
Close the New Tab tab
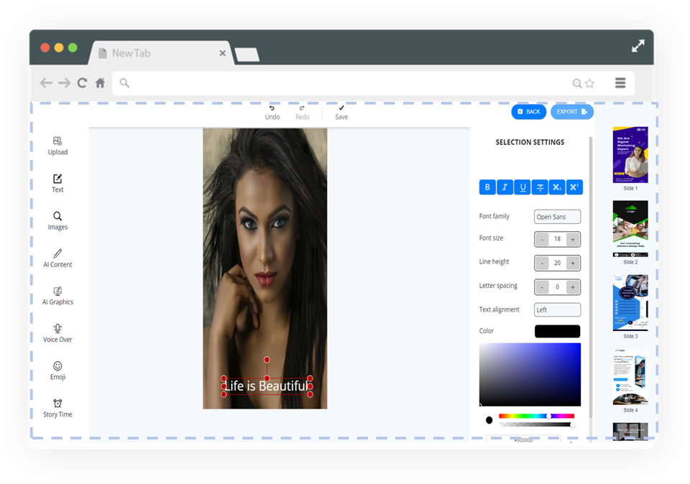point(222,53)
